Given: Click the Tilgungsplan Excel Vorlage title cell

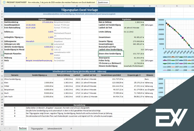Looking at the screenshot, I should 79,10.
